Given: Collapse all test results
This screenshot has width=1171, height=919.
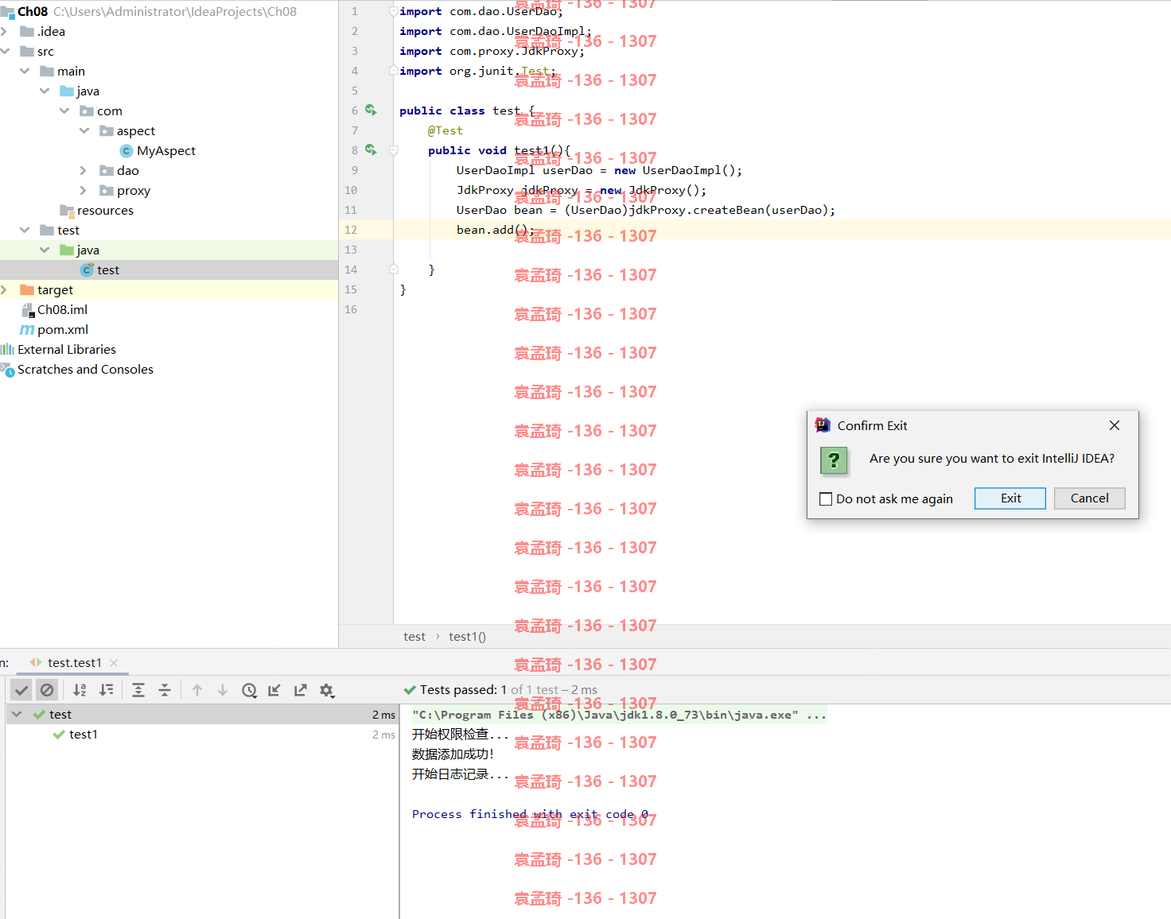Looking at the screenshot, I should (x=165, y=690).
